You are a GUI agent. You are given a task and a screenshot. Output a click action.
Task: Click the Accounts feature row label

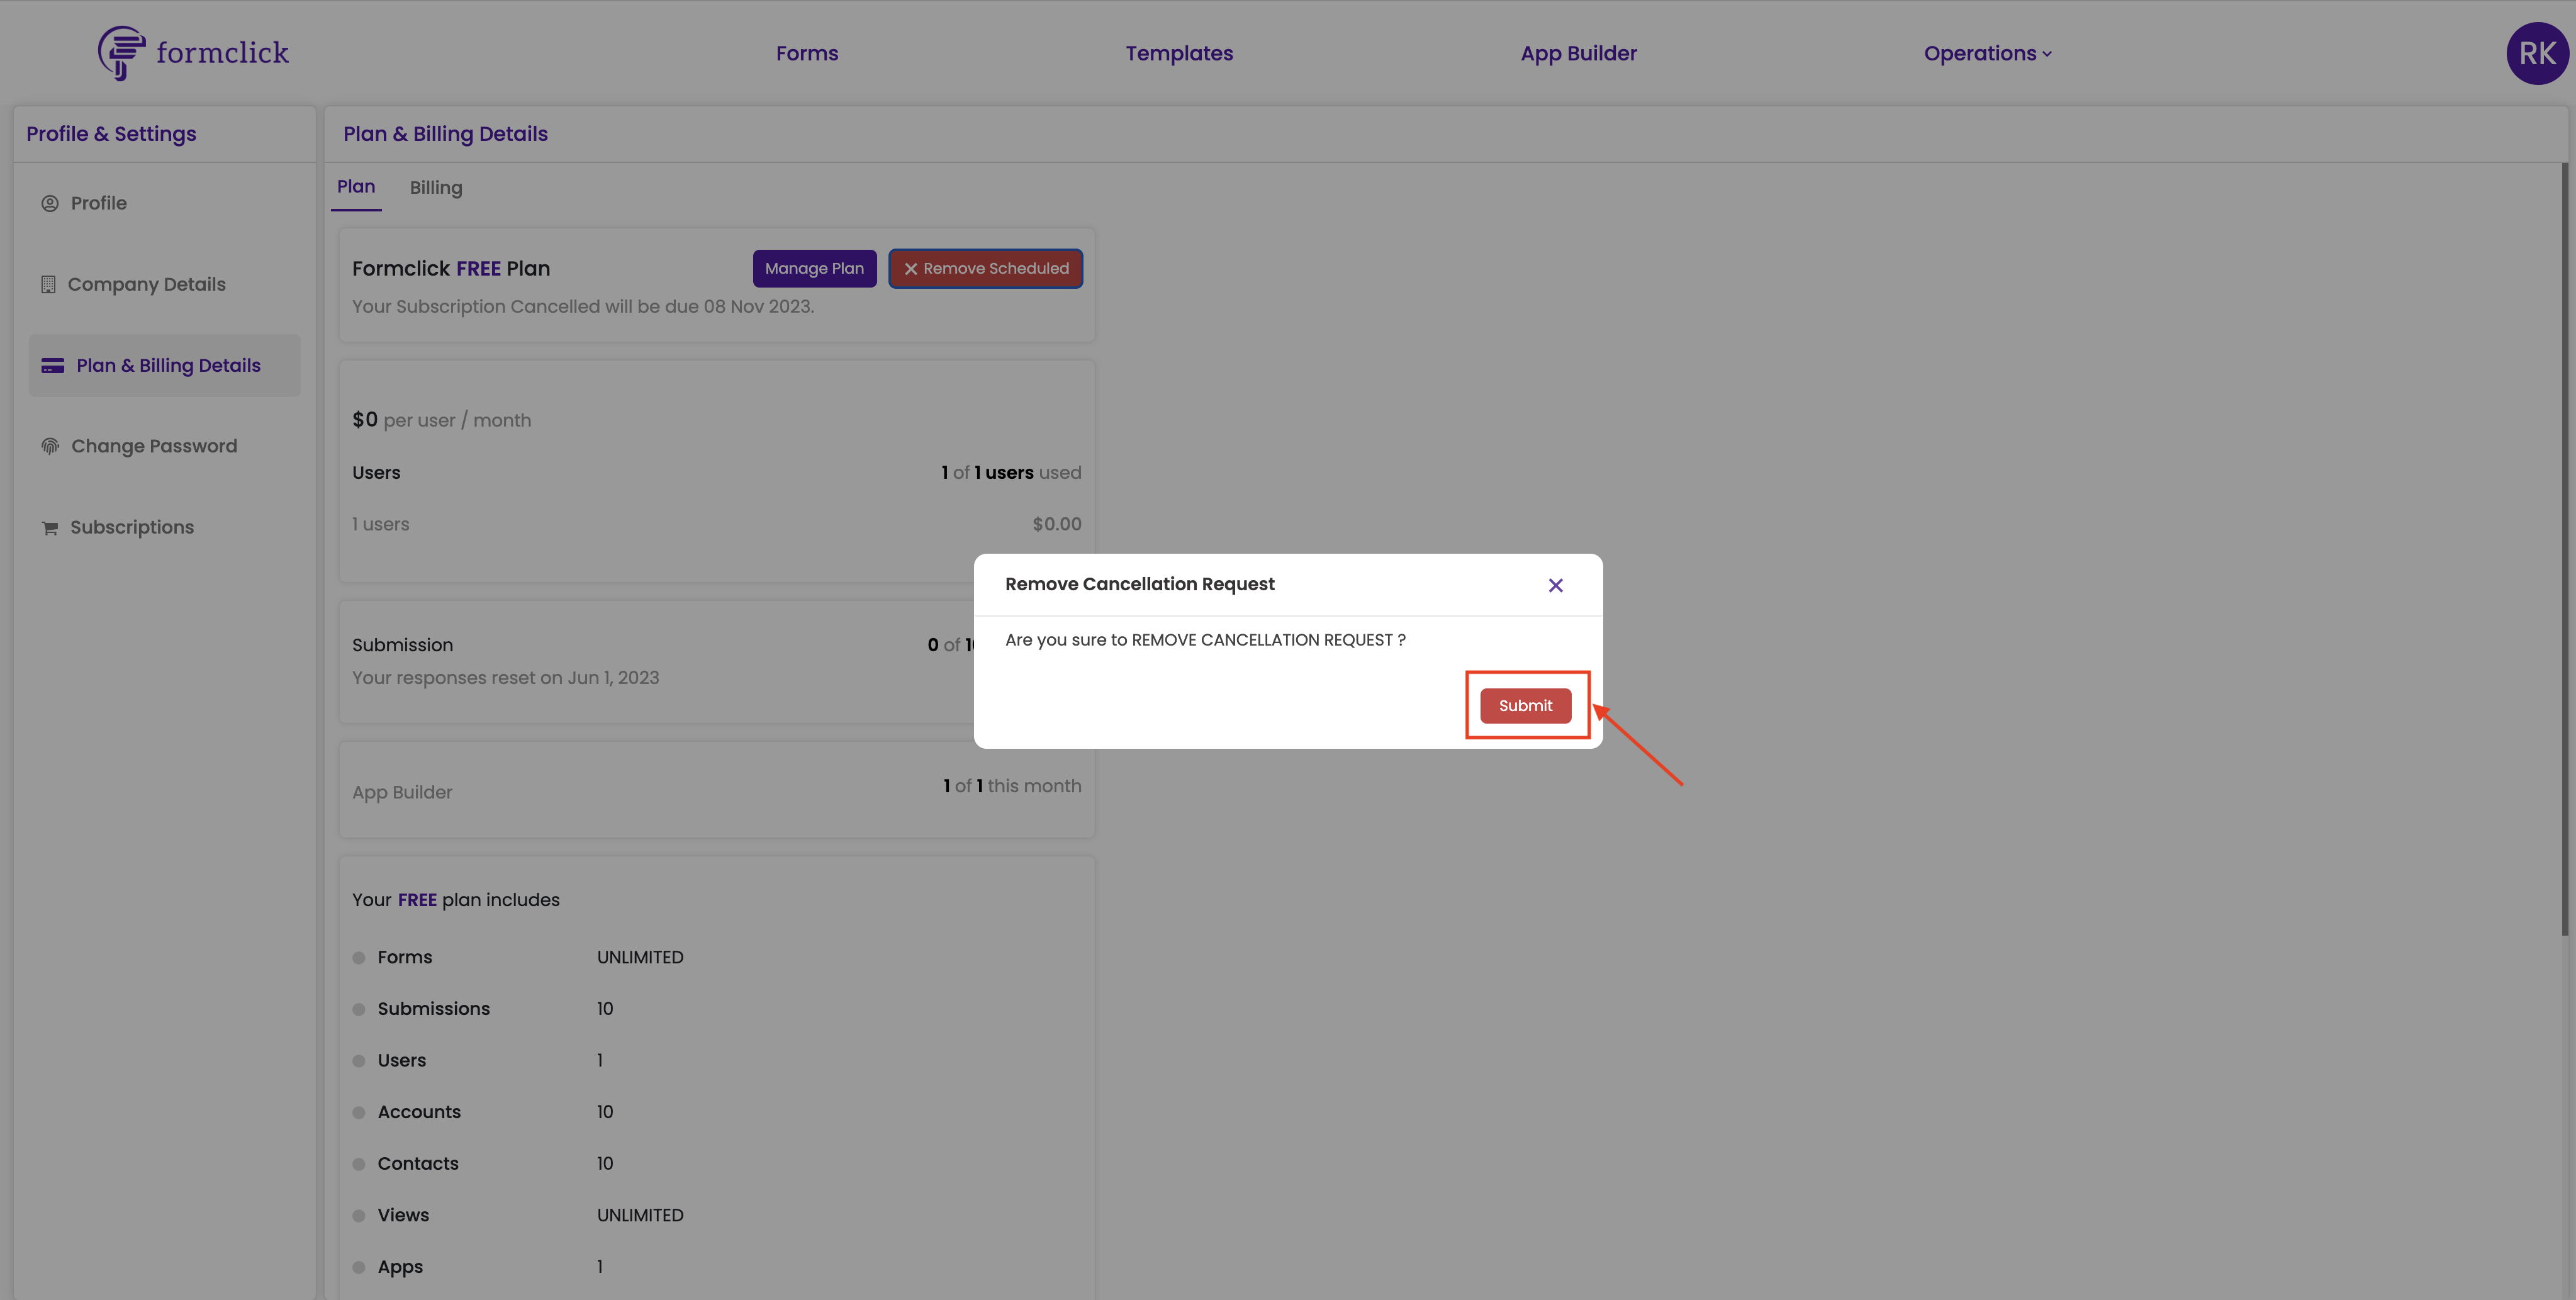click(419, 1112)
